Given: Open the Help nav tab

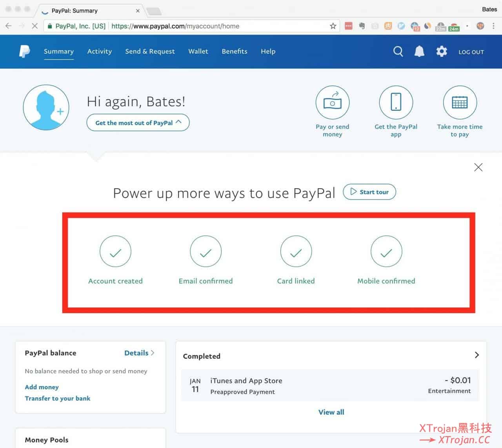Looking at the screenshot, I should (268, 51).
